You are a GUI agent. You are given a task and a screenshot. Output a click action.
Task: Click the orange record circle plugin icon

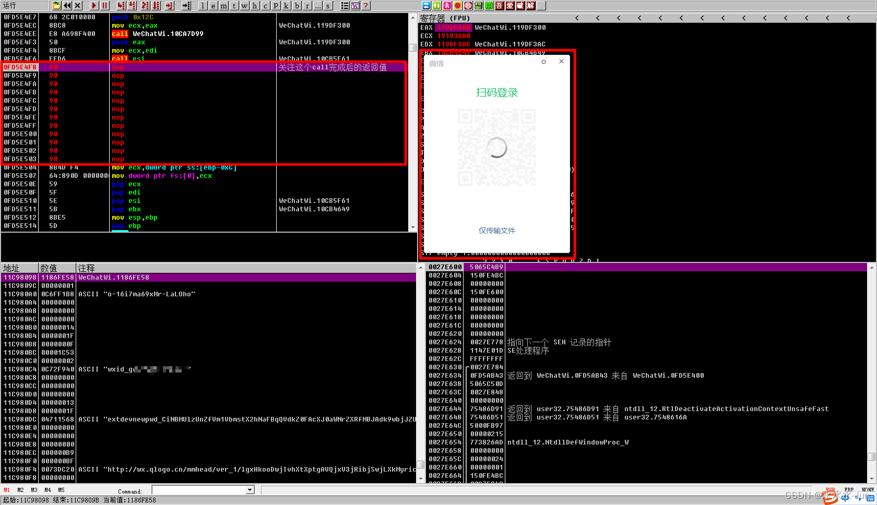click(458, 6)
